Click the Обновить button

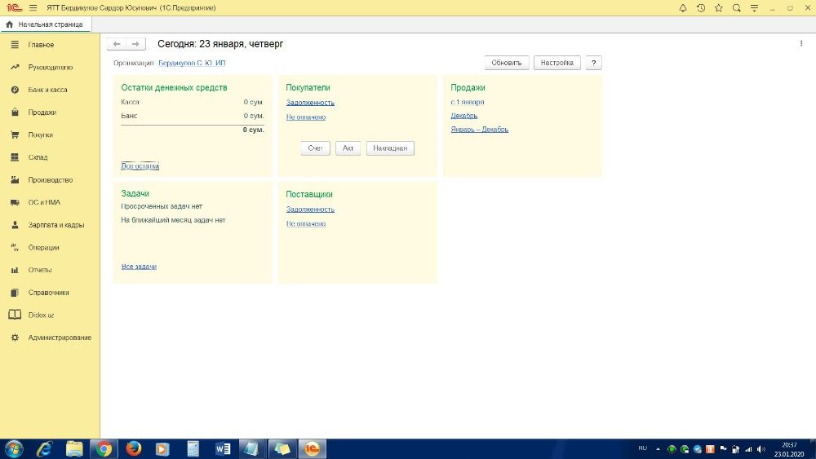507,63
